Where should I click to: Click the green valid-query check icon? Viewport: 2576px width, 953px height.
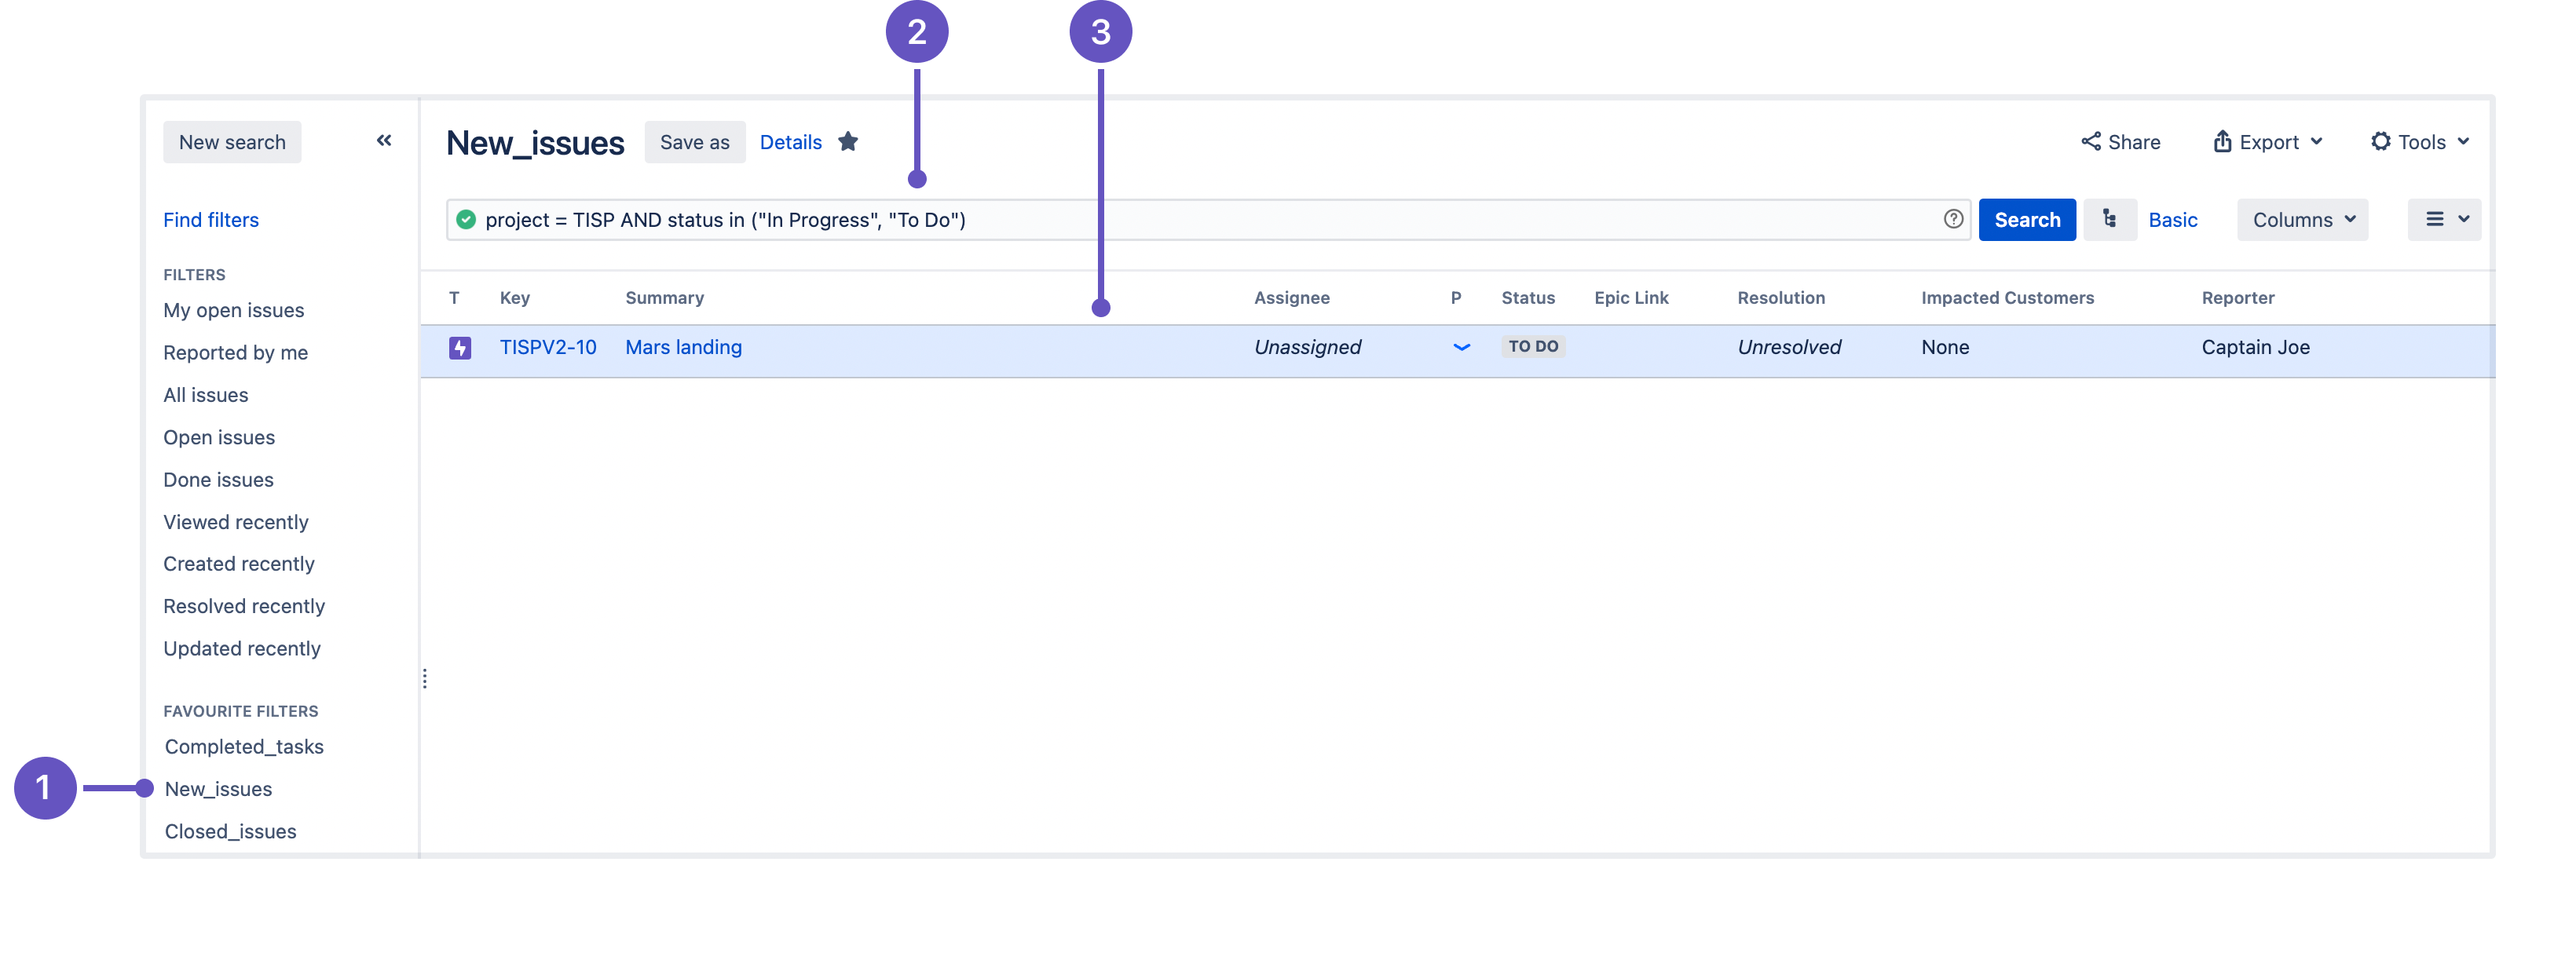pyautogui.click(x=466, y=219)
